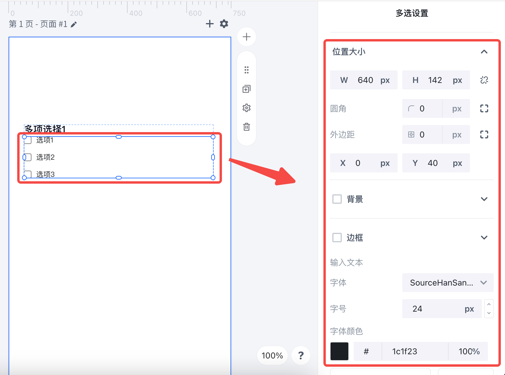Open page settings gear beside the page title
Viewport: 505px width, 375px height.
224,24
